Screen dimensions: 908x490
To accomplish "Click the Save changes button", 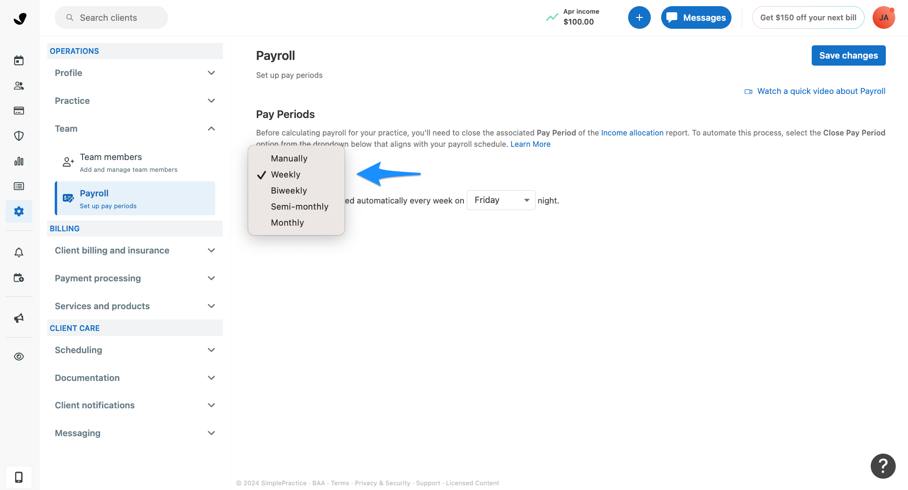I will pyautogui.click(x=848, y=55).
